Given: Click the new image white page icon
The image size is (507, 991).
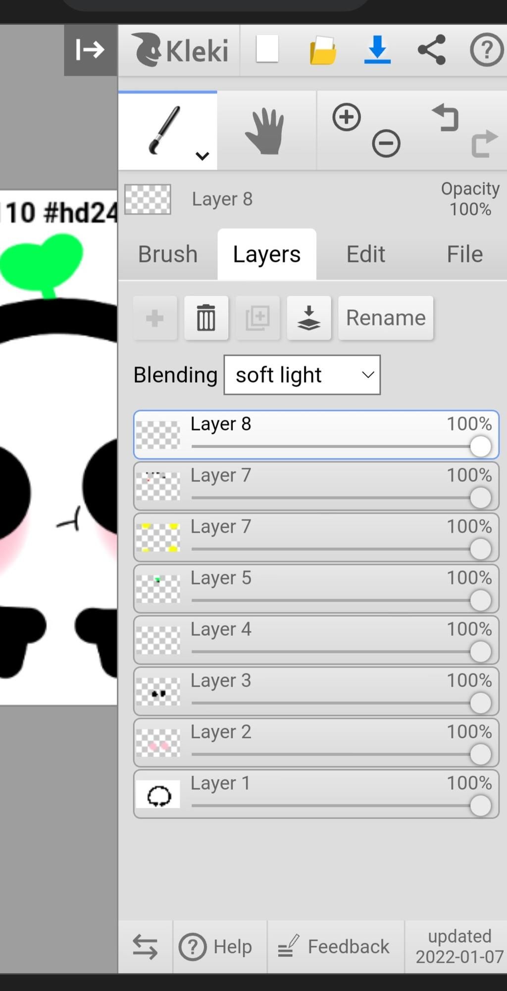Looking at the screenshot, I should click(267, 49).
